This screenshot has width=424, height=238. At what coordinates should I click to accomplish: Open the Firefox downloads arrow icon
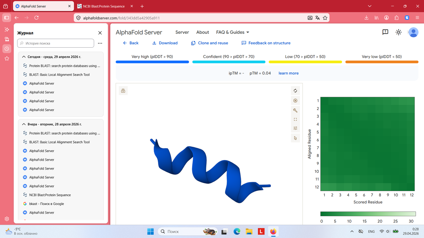point(367,18)
